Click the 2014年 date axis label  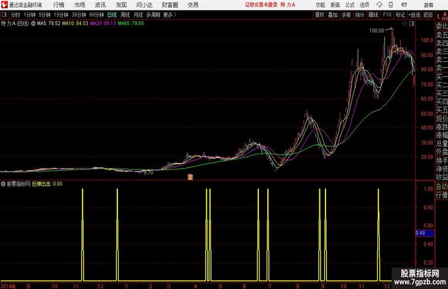8,286
